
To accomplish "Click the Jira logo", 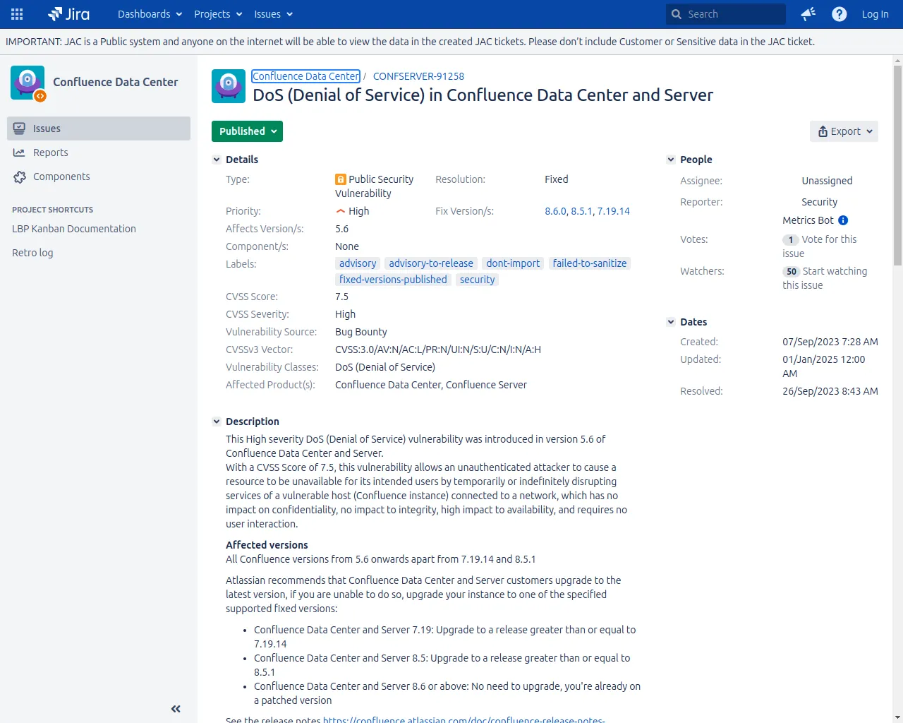I will tap(68, 14).
